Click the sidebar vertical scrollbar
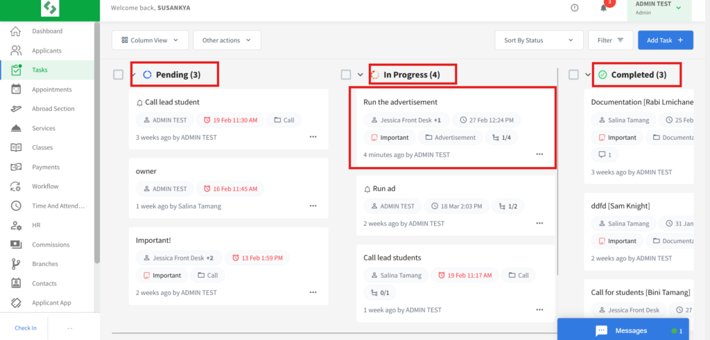The height and width of the screenshot is (340, 710). (x=97, y=138)
